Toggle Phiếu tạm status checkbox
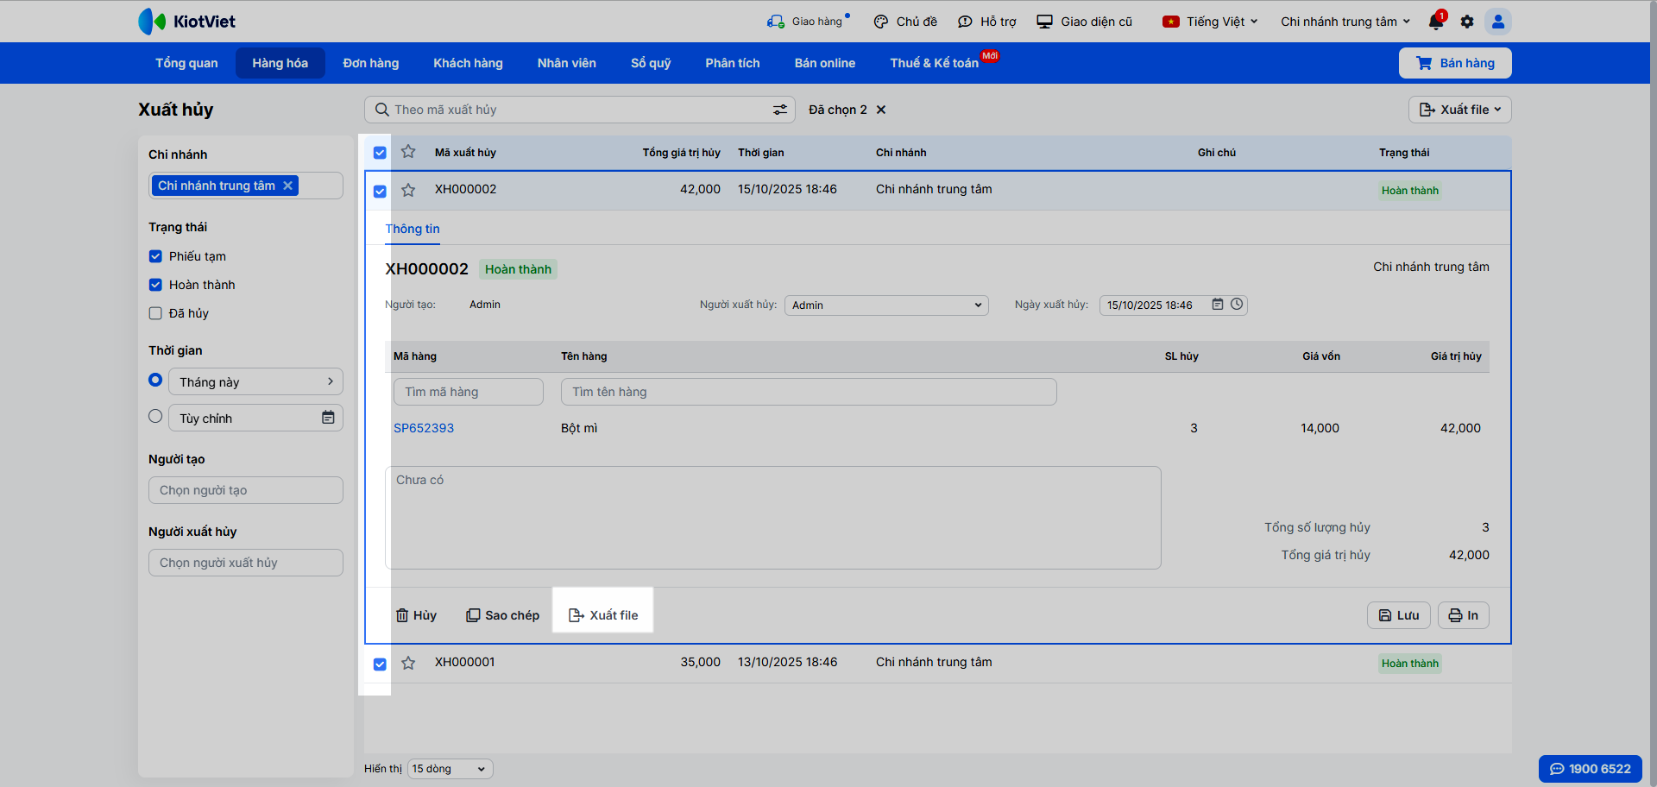This screenshot has height=787, width=1657. [x=155, y=256]
